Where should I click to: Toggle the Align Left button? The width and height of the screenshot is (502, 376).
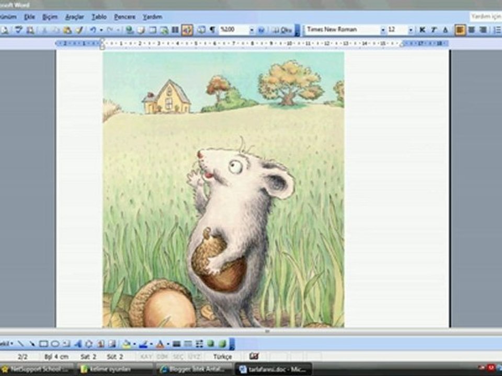(x=460, y=30)
